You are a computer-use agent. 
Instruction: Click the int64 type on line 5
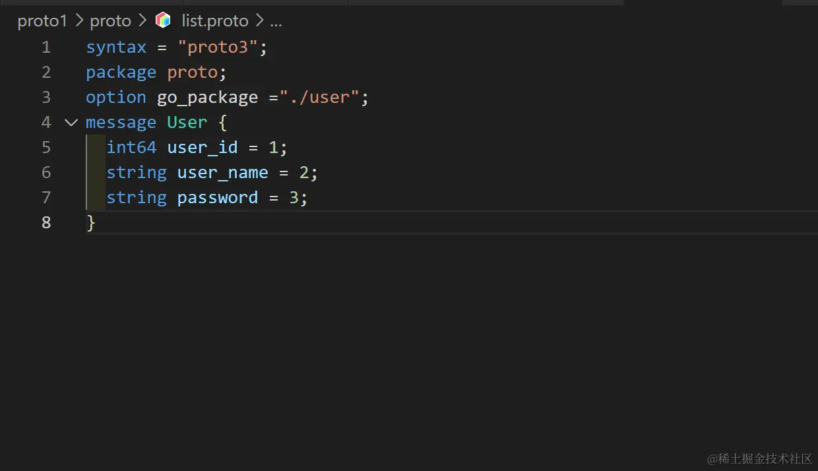click(x=131, y=147)
